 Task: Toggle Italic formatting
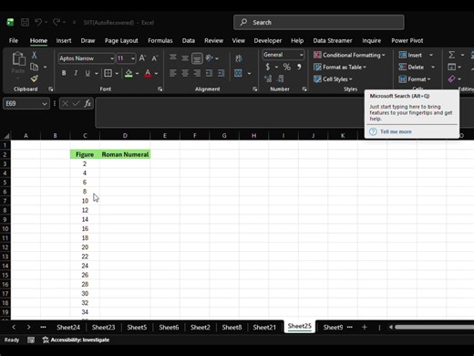(76, 73)
